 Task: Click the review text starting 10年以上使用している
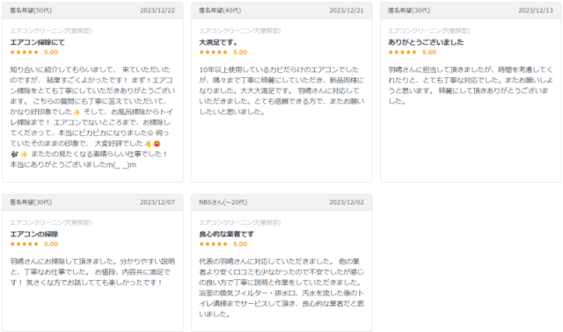[x=281, y=90]
